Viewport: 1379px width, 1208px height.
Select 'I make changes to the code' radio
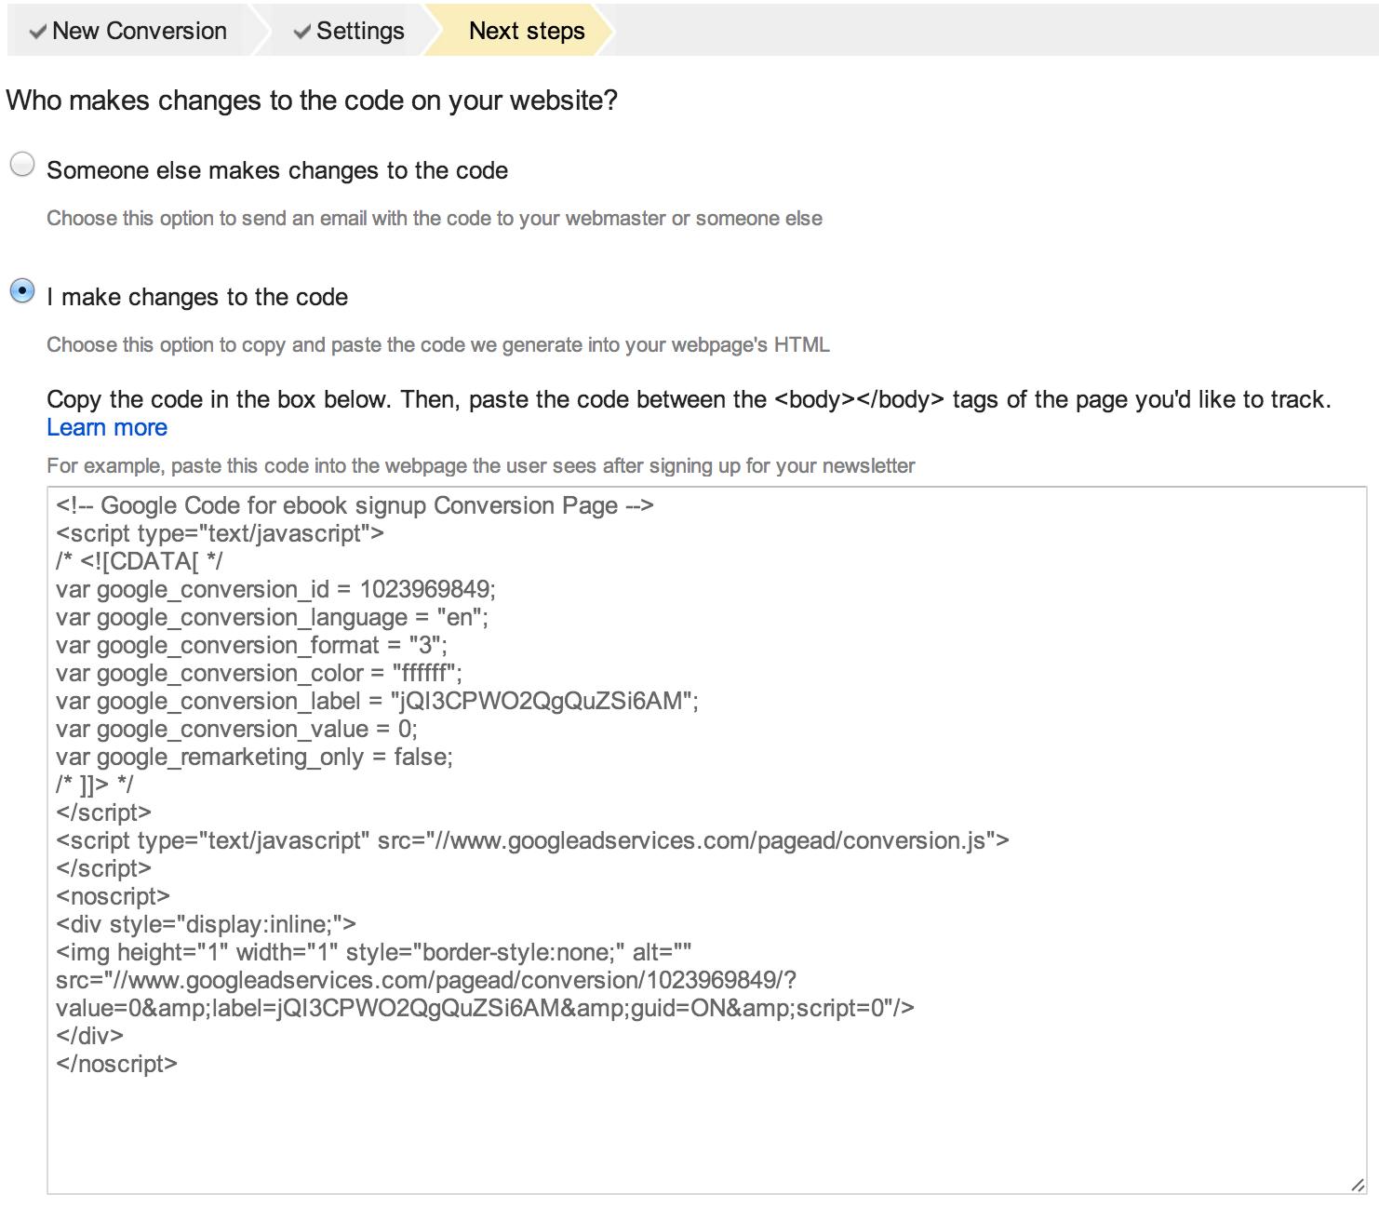22,291
